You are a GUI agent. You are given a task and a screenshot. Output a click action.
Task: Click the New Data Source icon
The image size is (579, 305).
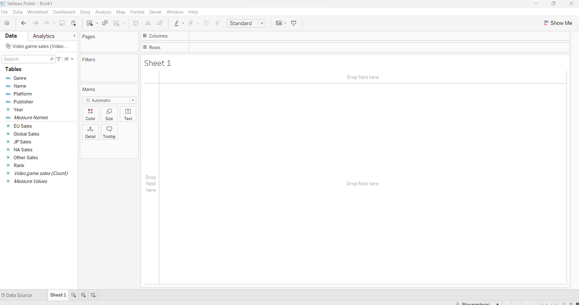(x=74, y=23)
